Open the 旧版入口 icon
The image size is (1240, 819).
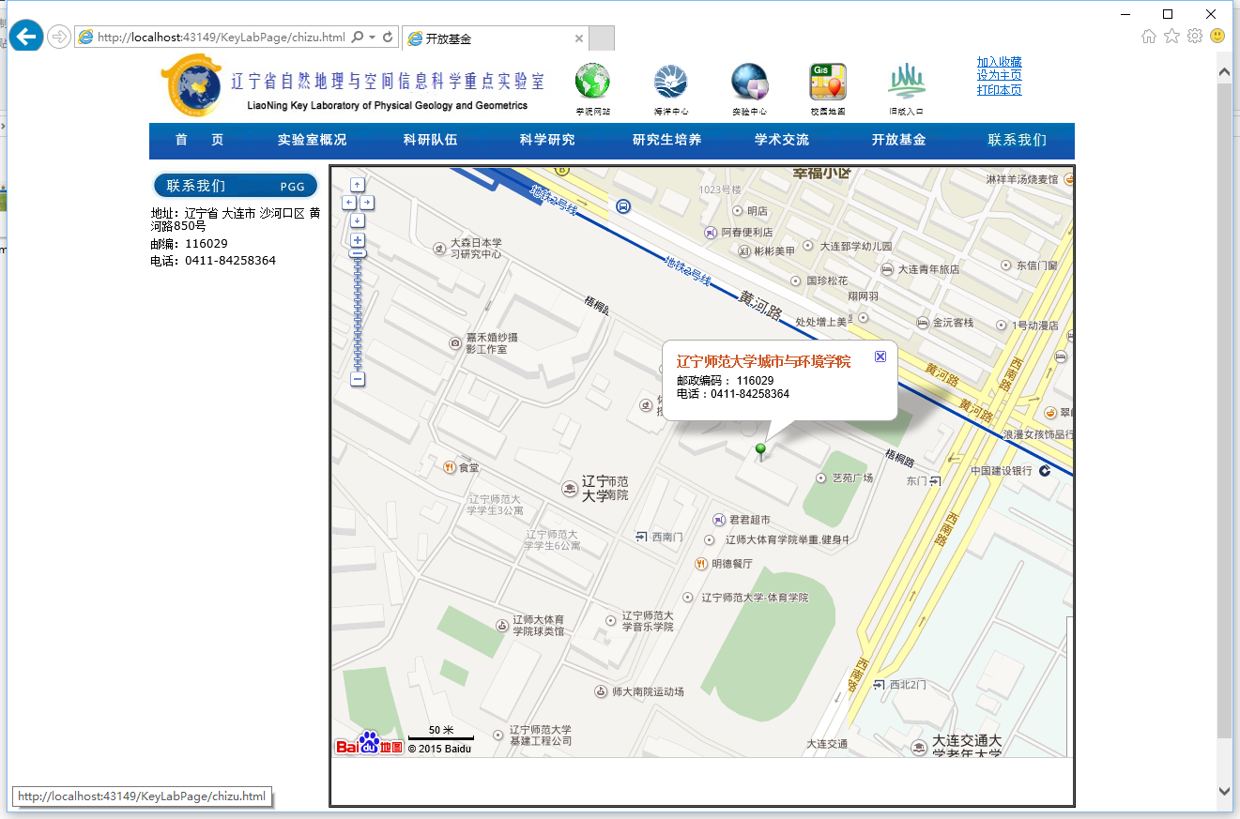pyautogui.click(x=907, y=82)
